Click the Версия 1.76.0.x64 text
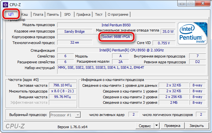The width and height of the screenshot is (212, 133). click(73, 127)
